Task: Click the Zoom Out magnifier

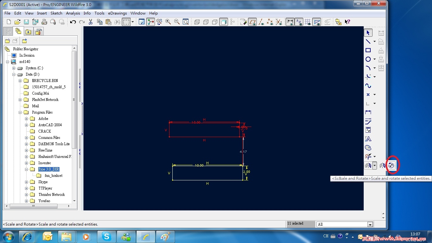Action: tap(177, 22)
